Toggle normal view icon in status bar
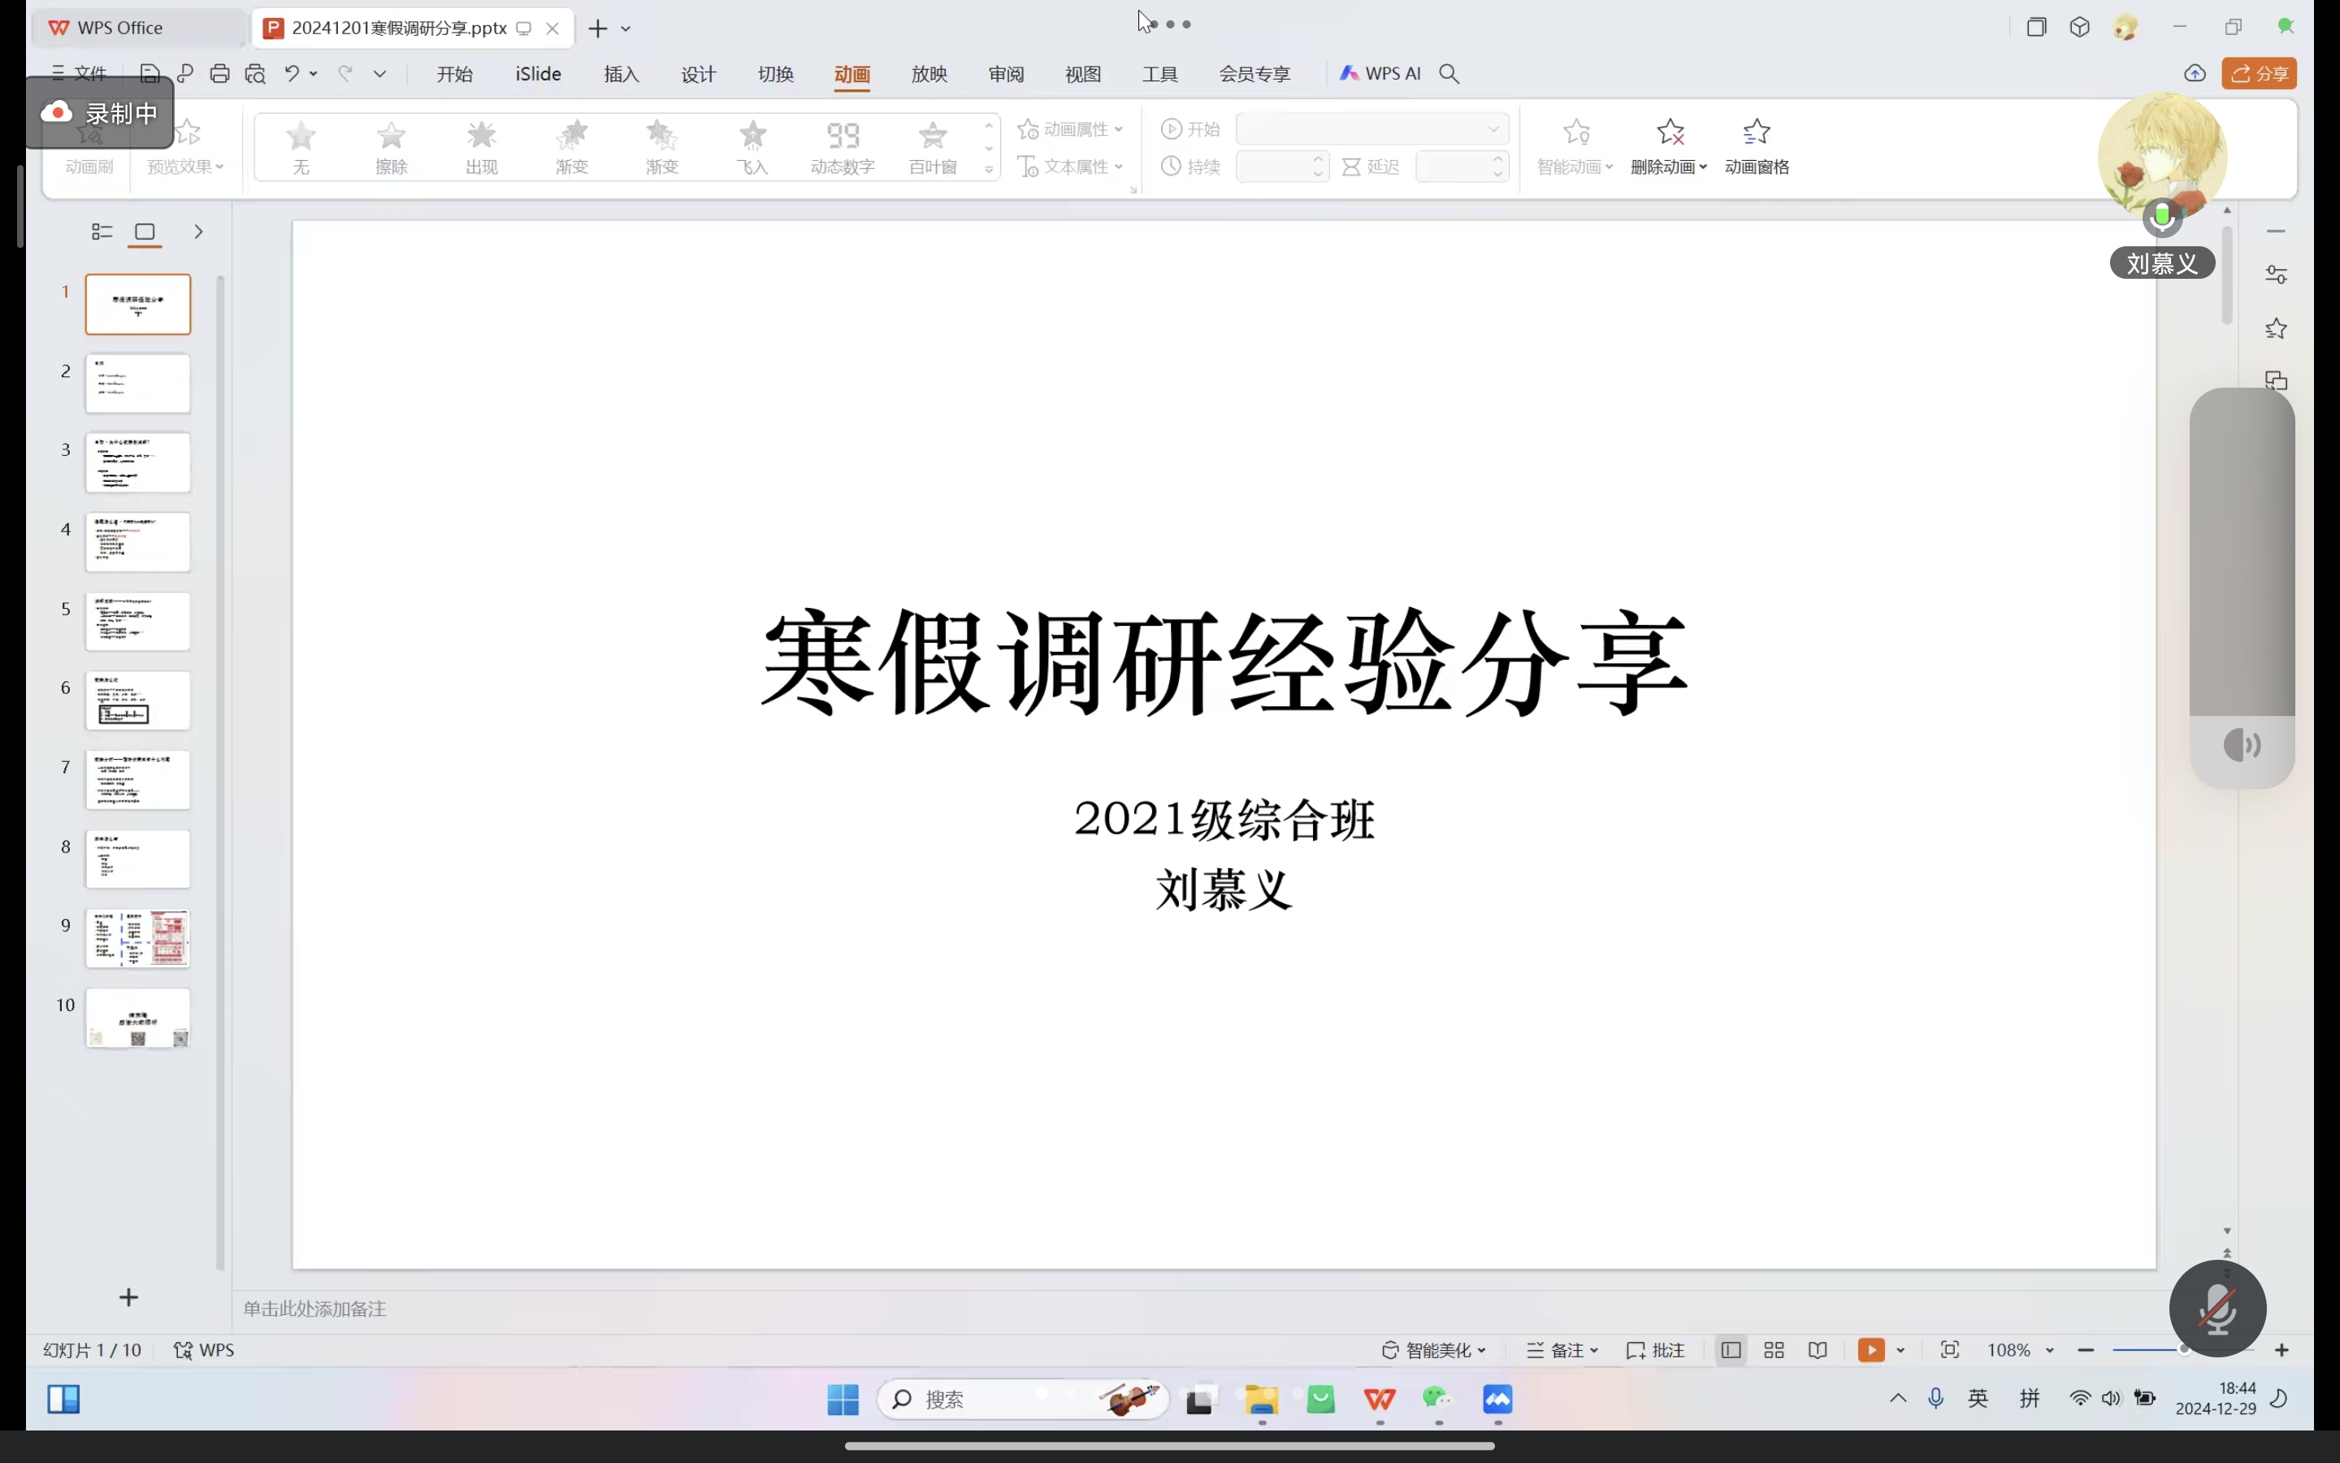This screenshot has height=1463, width=2340. pyautogui.click(x=1731, y=1350)
